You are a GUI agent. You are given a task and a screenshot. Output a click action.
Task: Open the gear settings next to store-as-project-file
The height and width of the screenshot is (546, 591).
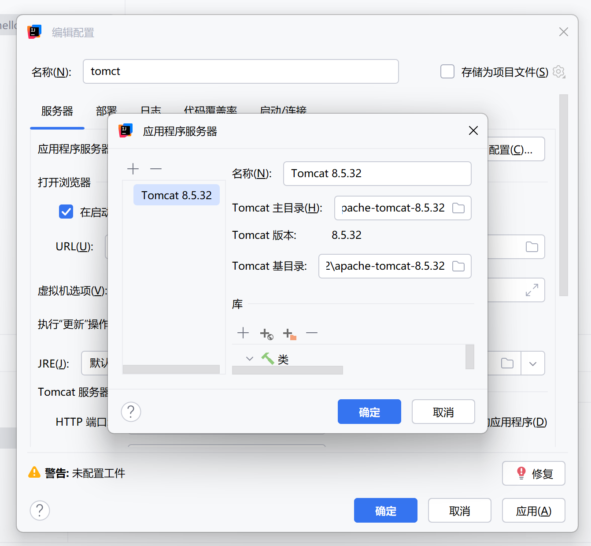pos(559,71)
